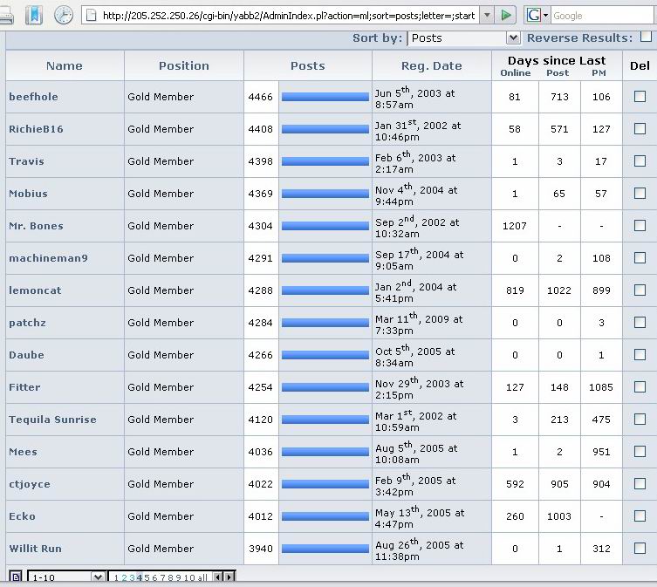Check the Del box for beefhole

640,97
